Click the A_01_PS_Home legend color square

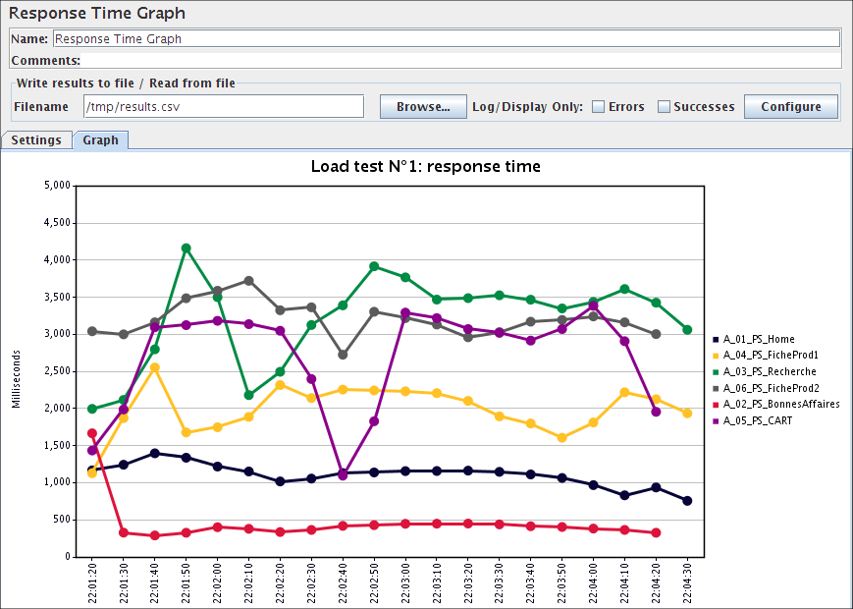click(716, 339)
